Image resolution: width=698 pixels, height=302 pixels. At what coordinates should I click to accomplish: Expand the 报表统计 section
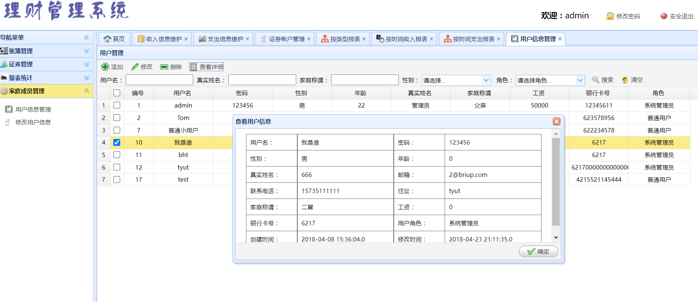point(87,78)
